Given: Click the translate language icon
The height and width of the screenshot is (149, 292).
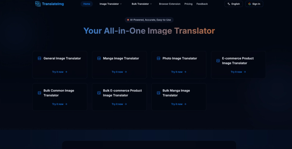Looking at the screenshot, I should coord(229,4).
